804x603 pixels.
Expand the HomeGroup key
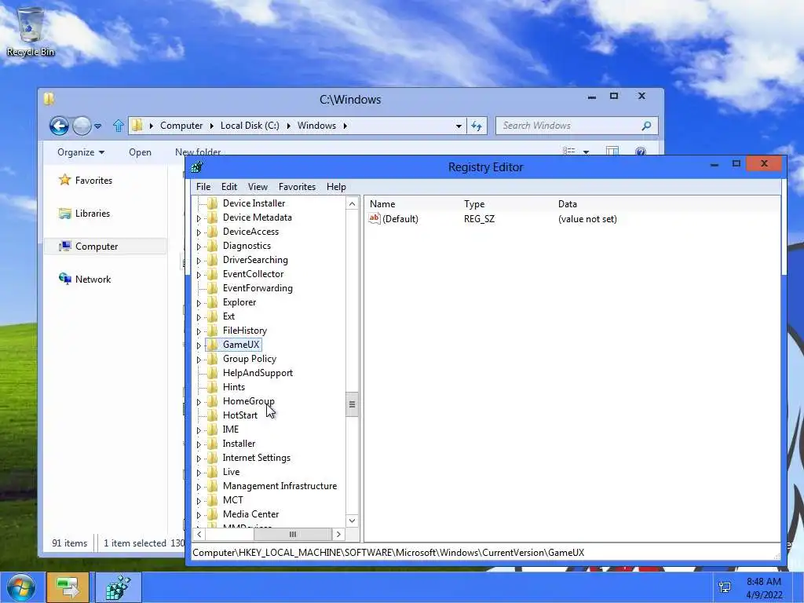click(199, 402)
